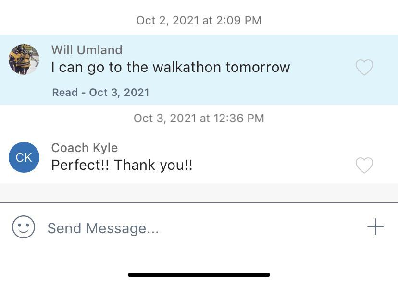
Task: Tap the plus icon to add an attachment
Action: click(x=375, y=227)
